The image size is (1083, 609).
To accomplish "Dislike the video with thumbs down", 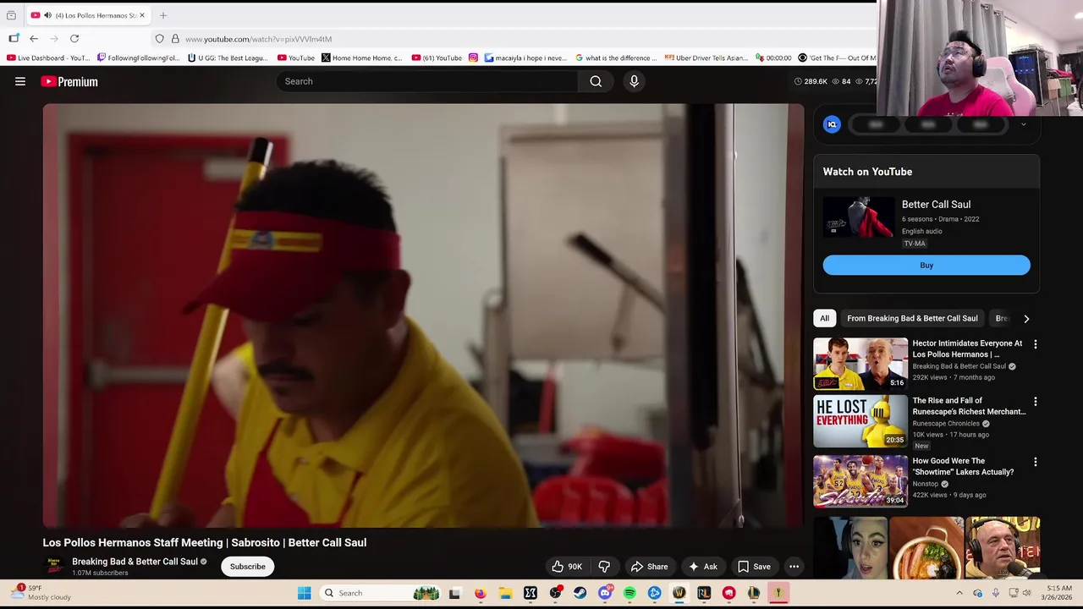I will [604, 567].
